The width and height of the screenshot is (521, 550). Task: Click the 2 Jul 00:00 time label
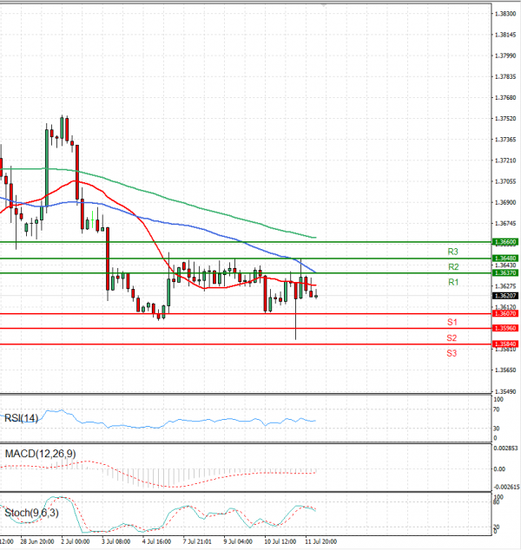[76, 541]
